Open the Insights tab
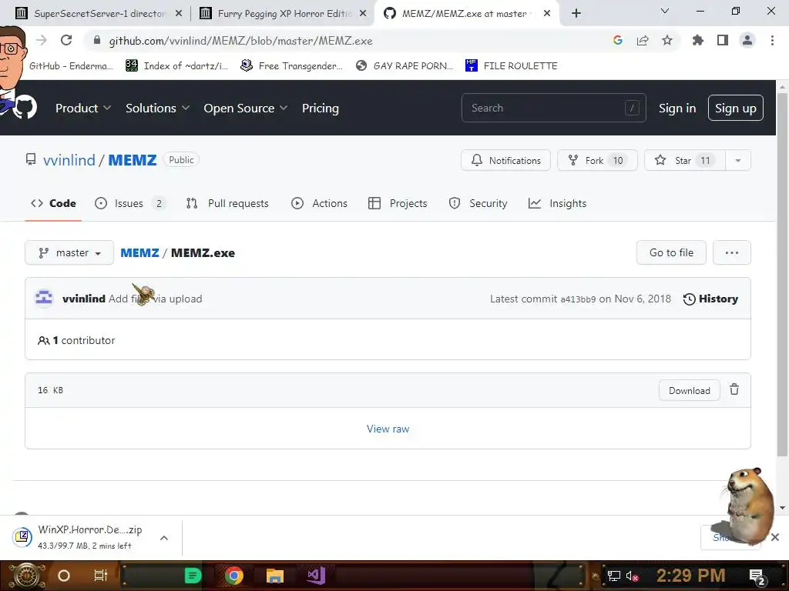789x591 pixels. pos(558,203)
